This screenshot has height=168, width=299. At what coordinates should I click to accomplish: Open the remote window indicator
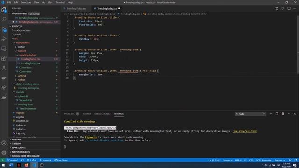[2, 160]
